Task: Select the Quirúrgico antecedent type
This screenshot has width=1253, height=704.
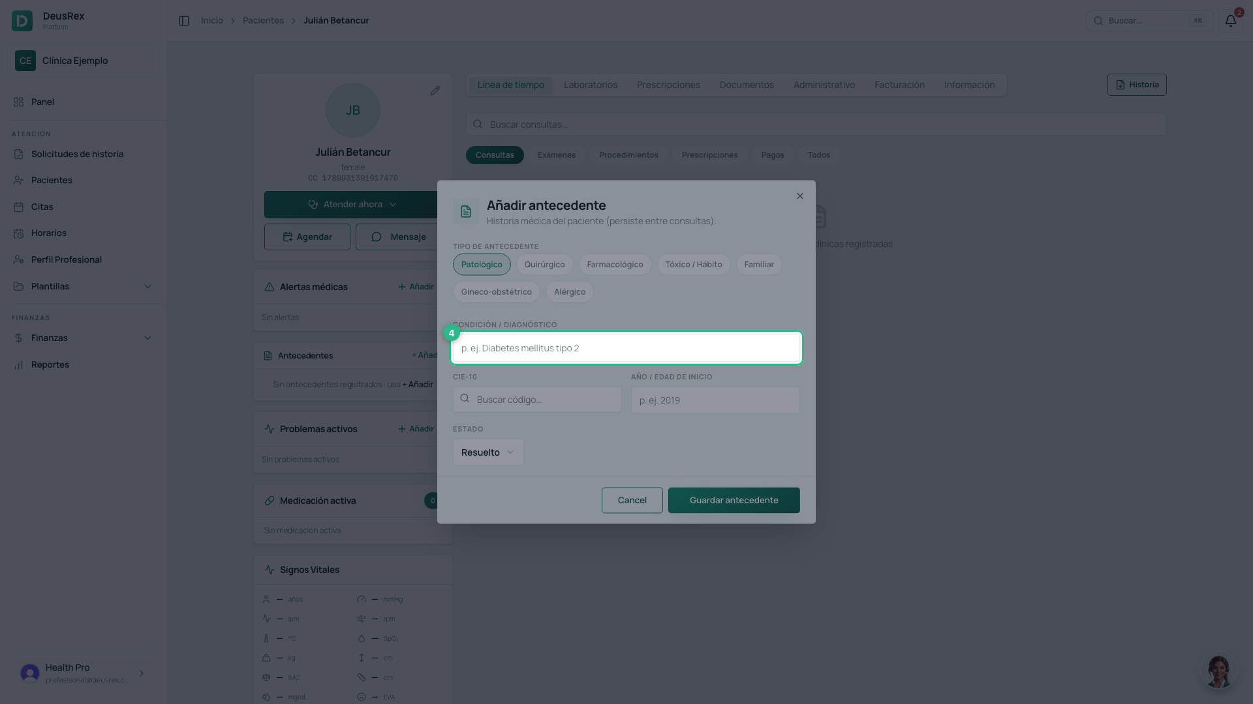Action: pyautogui.click(x=544, y=265)
